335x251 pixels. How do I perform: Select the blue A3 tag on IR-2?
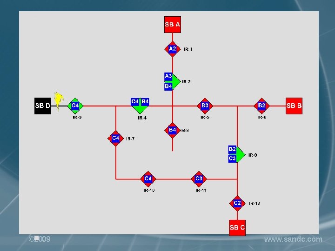tap(168, 76)
